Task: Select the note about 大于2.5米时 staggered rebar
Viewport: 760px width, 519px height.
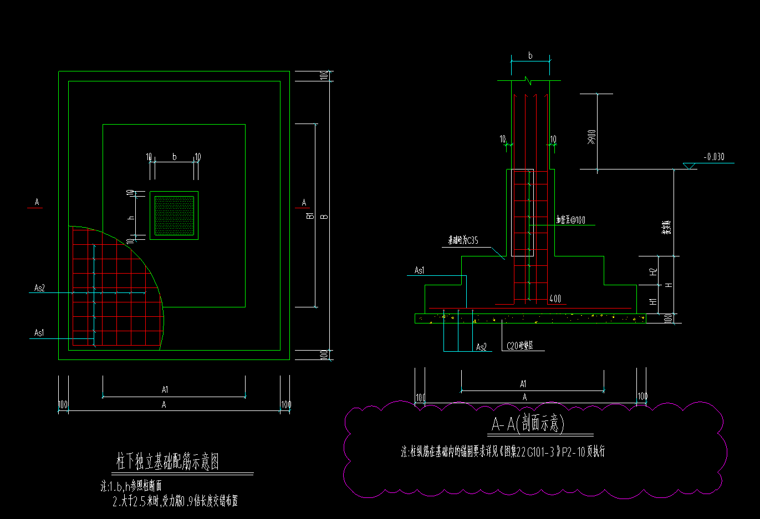Action: (175, 502)
